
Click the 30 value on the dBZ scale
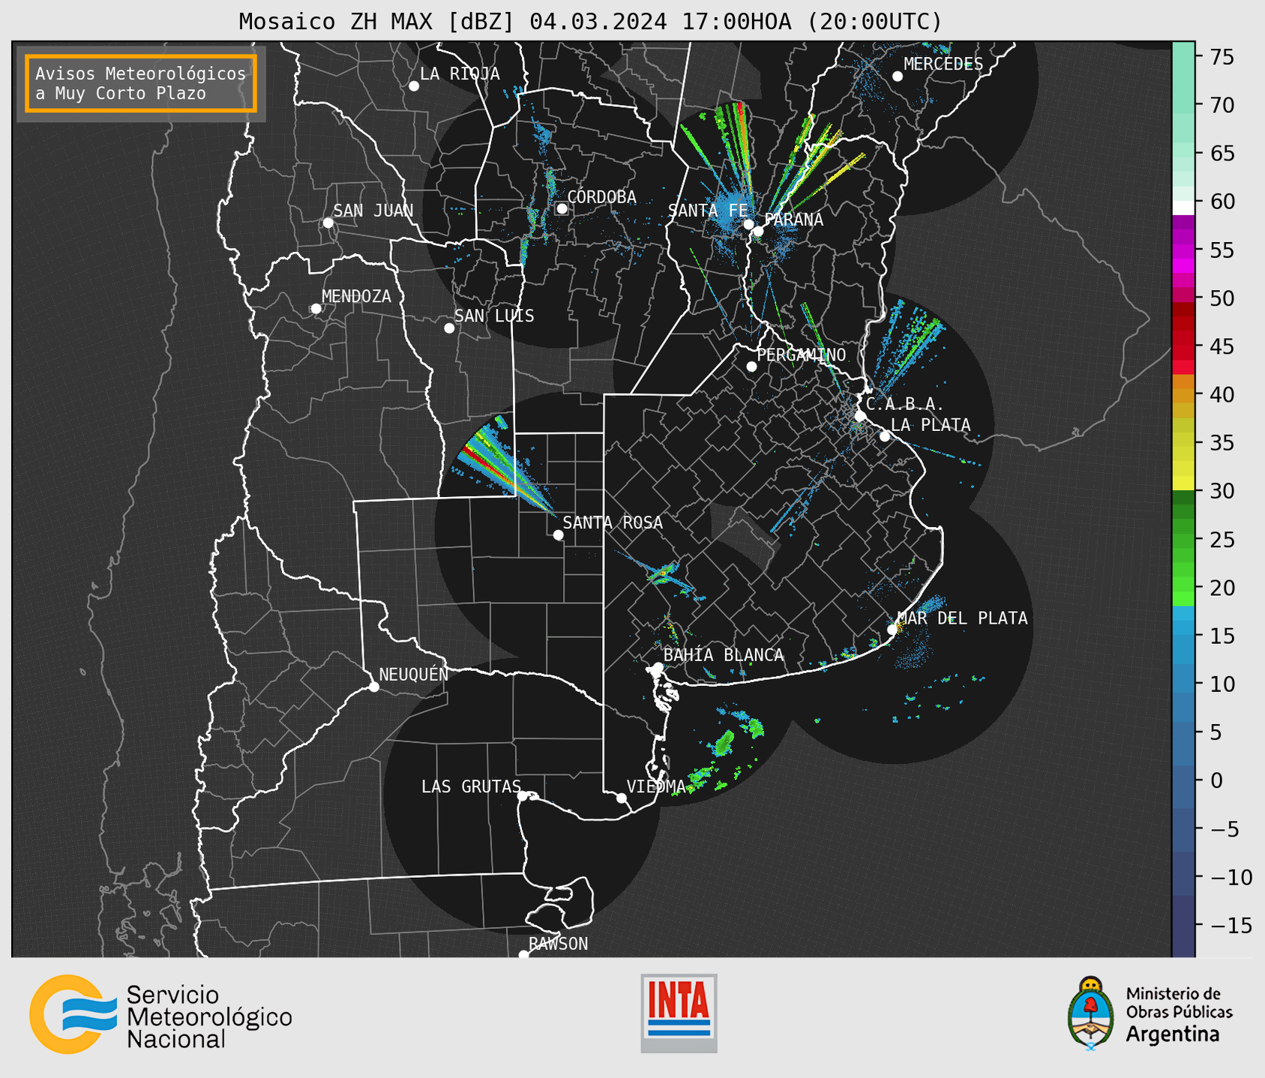(x=1222, y=491)
